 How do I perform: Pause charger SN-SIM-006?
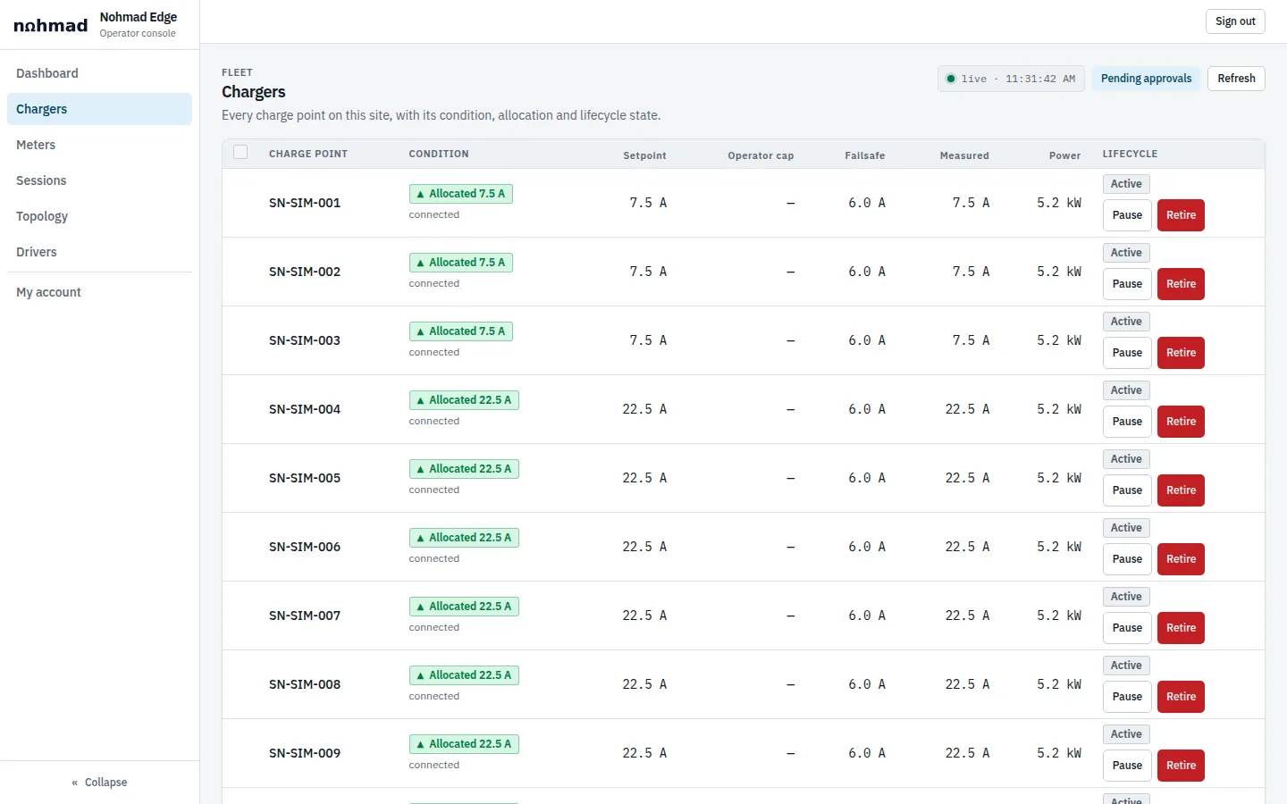click(1127, 559)
